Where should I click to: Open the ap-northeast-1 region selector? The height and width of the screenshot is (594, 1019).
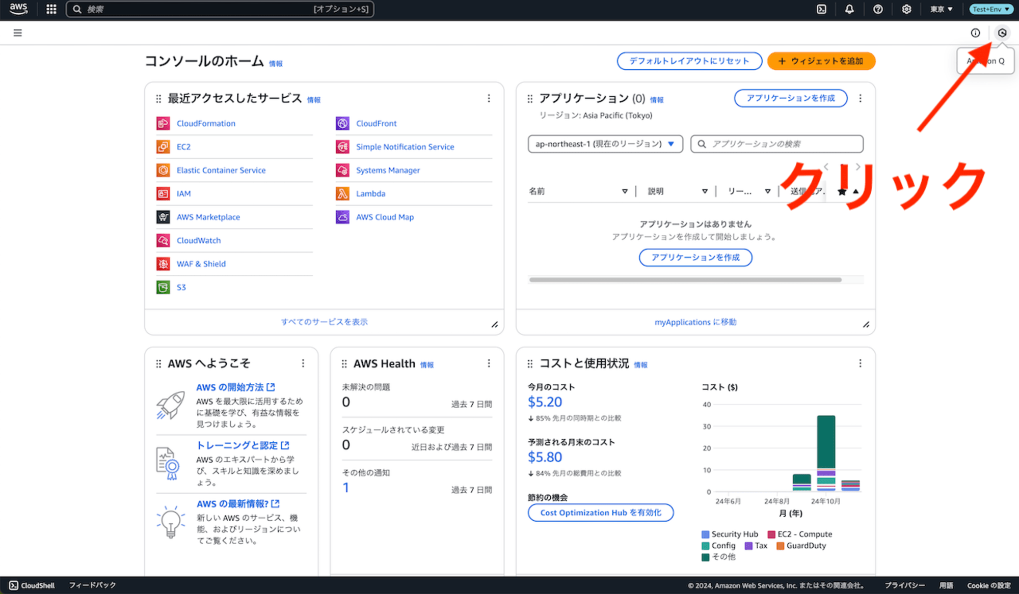click(605, 144)
